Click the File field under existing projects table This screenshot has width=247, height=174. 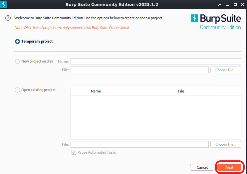(139, 144)
